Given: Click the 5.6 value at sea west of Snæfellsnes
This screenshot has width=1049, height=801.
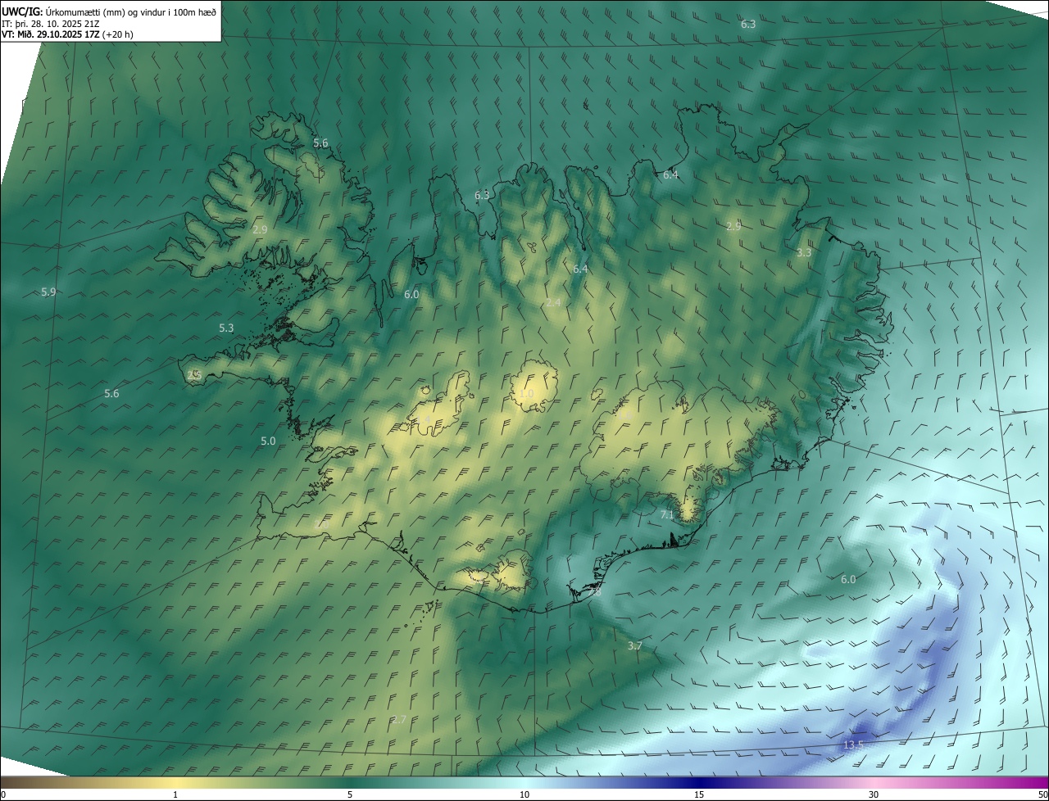Looking at the screenshot, I should click(x=111, y=393).
